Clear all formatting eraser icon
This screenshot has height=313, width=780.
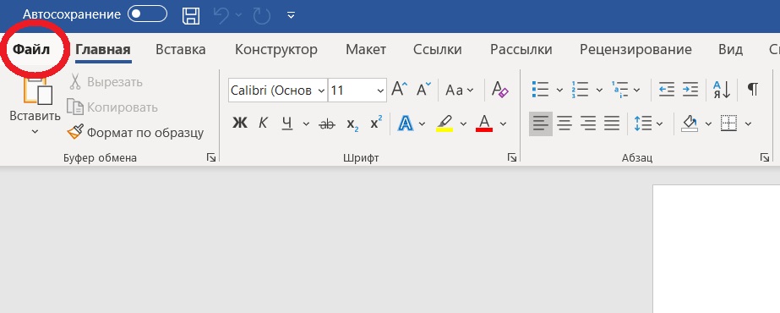[500, 89]
